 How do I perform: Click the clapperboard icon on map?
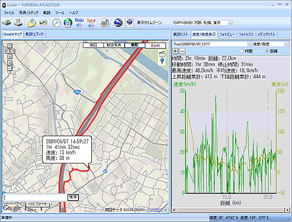click(162, 54)
